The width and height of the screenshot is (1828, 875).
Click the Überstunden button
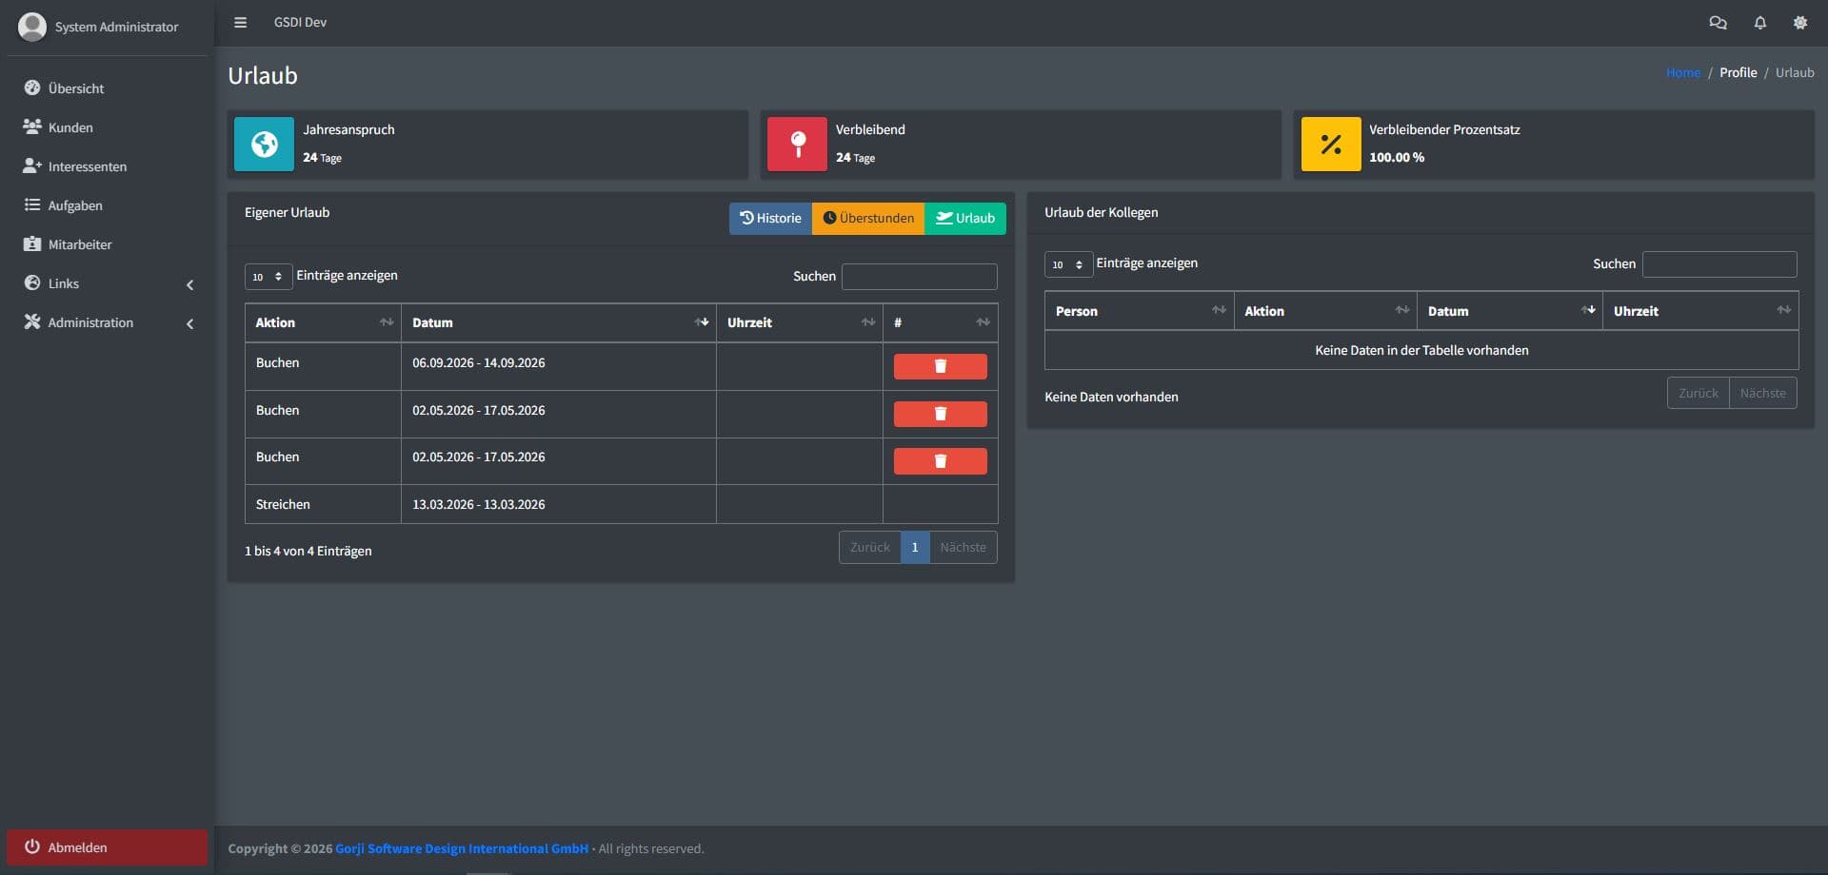pyautogui.click(x=867, y=218)
